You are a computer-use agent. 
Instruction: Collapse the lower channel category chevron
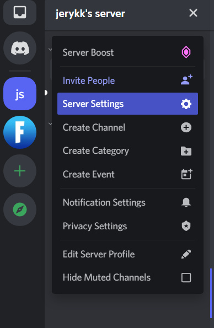point(50,124)
